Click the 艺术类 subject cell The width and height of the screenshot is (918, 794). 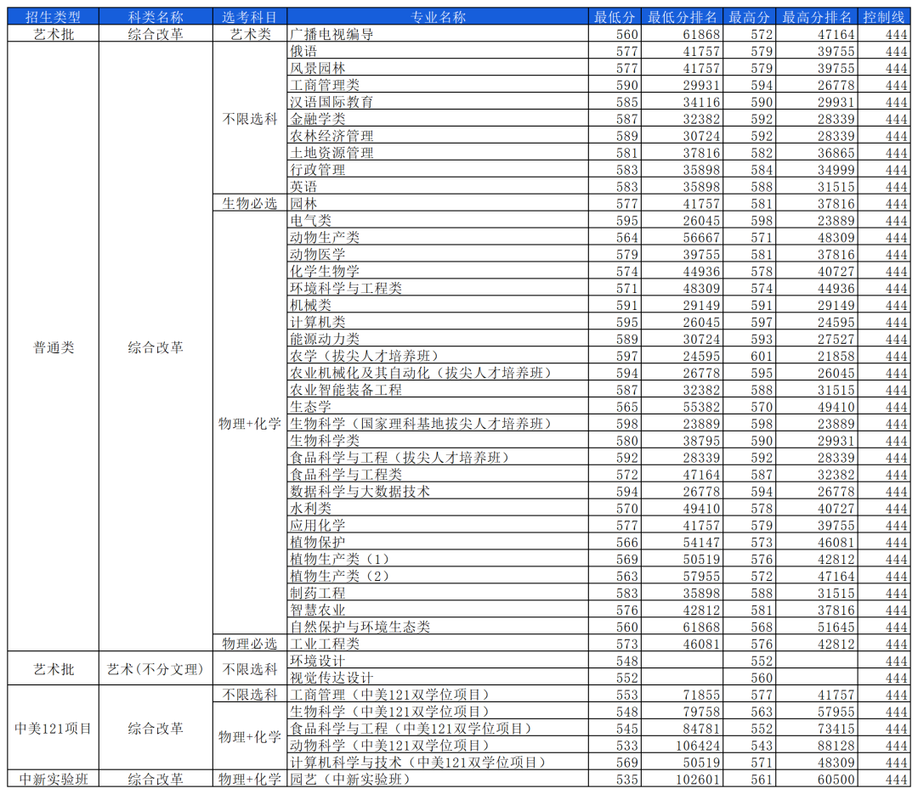pos(250,34)
